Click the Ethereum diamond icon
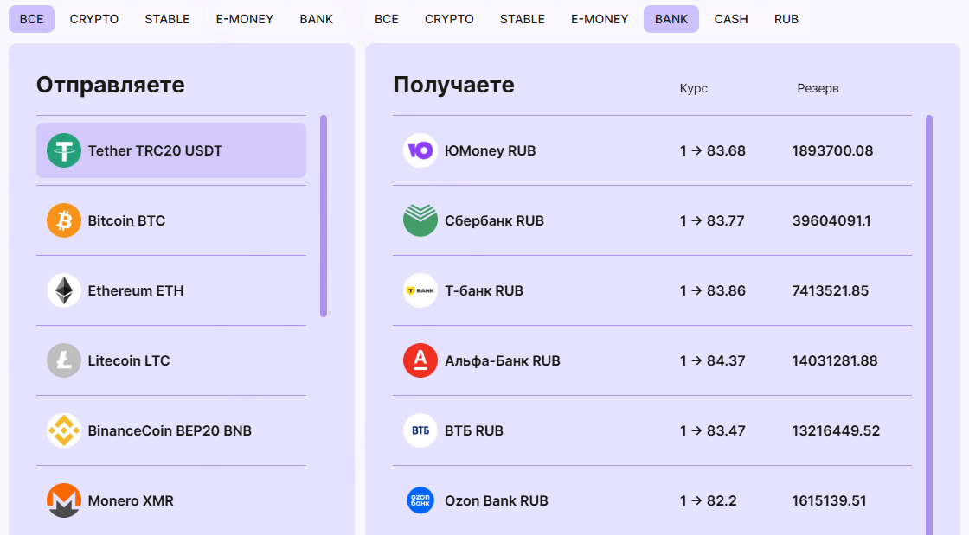The width and height of the screenshot is (969, 535). 64,290
